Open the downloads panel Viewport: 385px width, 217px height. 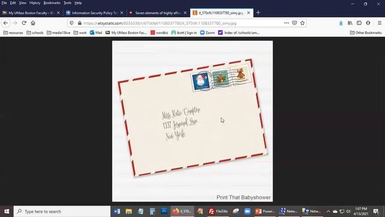click(341, 23)
